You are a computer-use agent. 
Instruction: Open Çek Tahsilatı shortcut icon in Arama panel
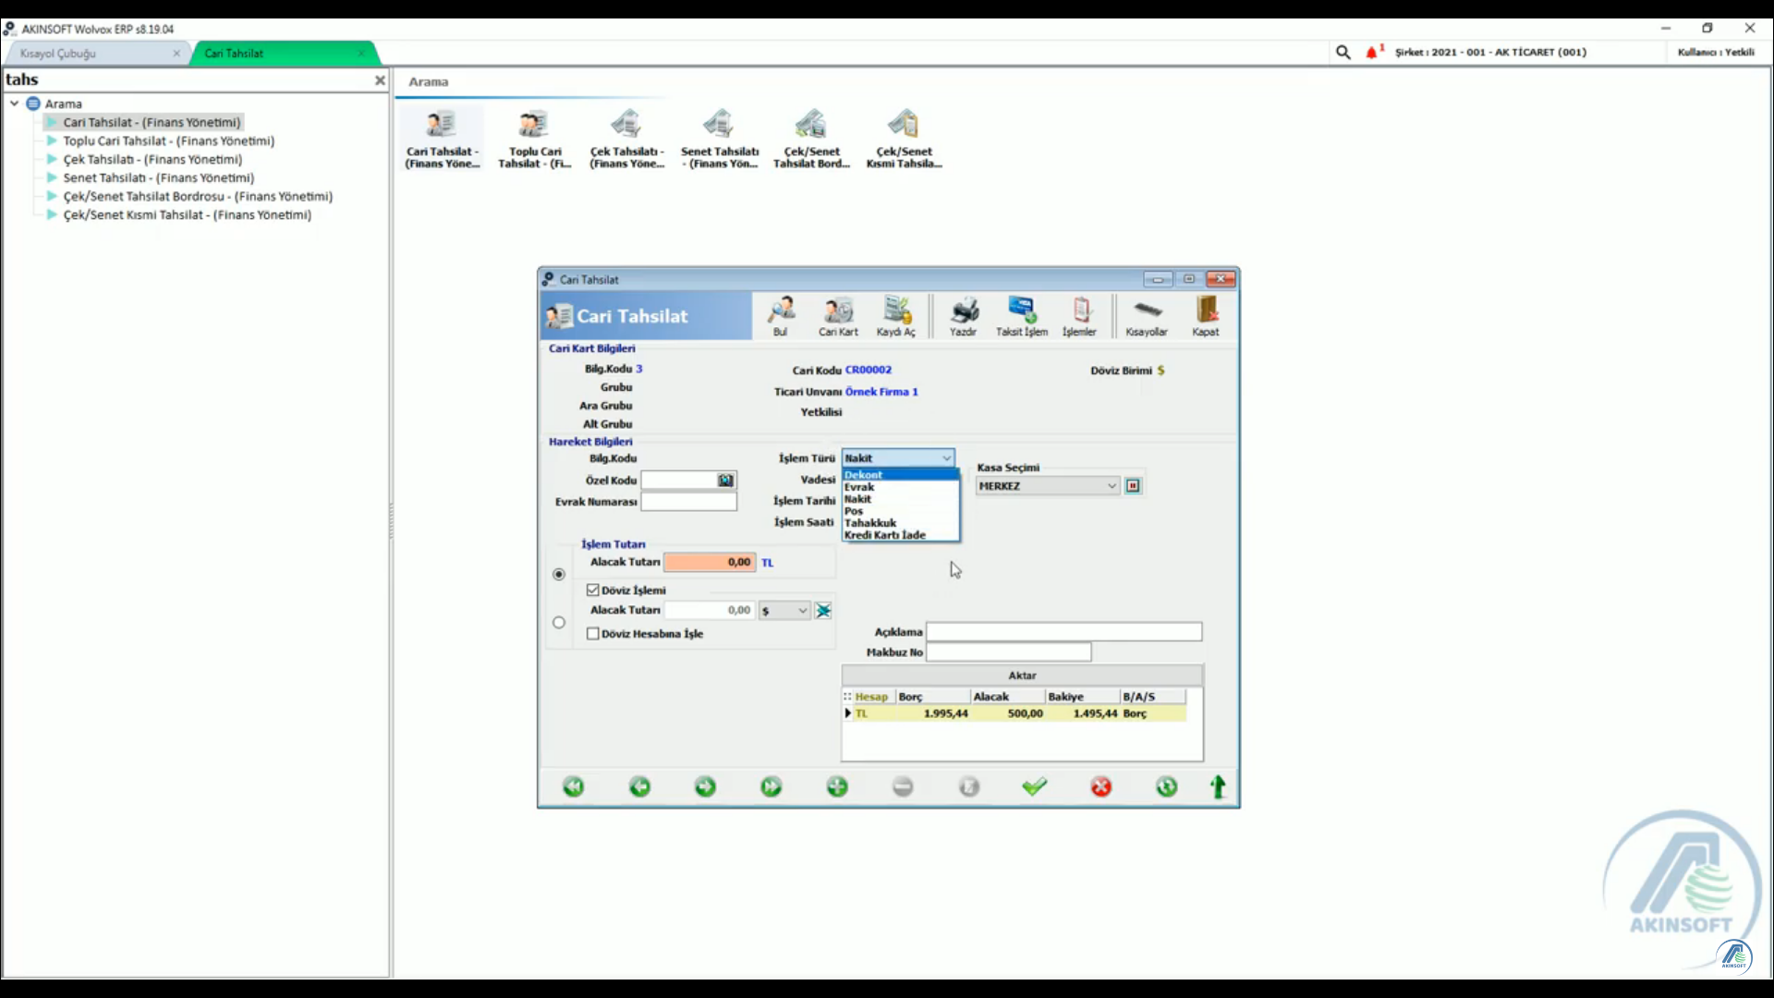click(x=627, y=140)
